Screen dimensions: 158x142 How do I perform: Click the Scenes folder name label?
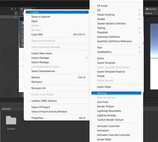tap(11, 129)
